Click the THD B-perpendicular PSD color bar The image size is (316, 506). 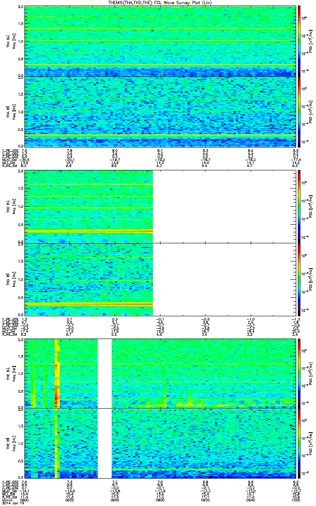coord(300,206)
